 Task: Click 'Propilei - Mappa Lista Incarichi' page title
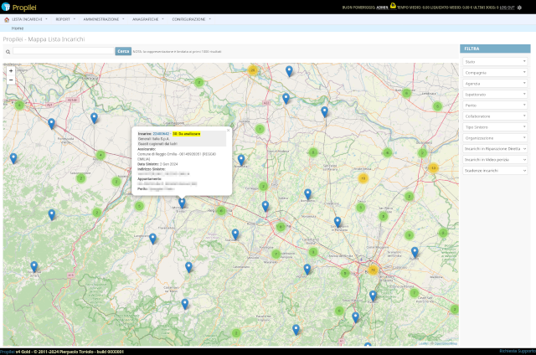(x=44, y=39)
